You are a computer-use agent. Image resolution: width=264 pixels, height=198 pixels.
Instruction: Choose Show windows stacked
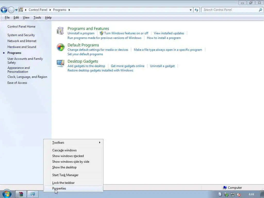click(x=73, y=156)
